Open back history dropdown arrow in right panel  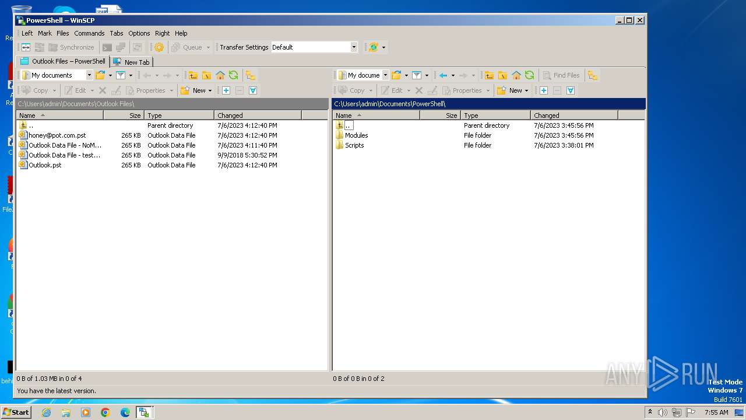pos(453,75)
